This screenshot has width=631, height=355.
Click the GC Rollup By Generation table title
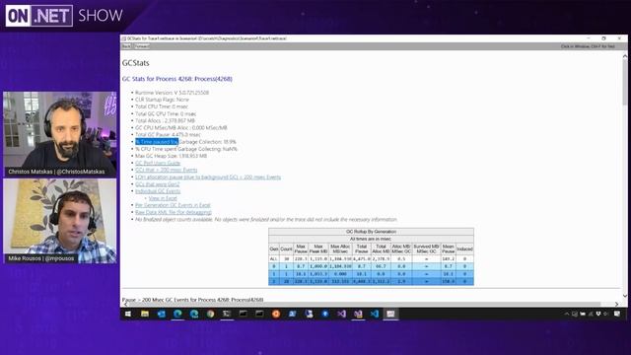click(x=371, y=232)
